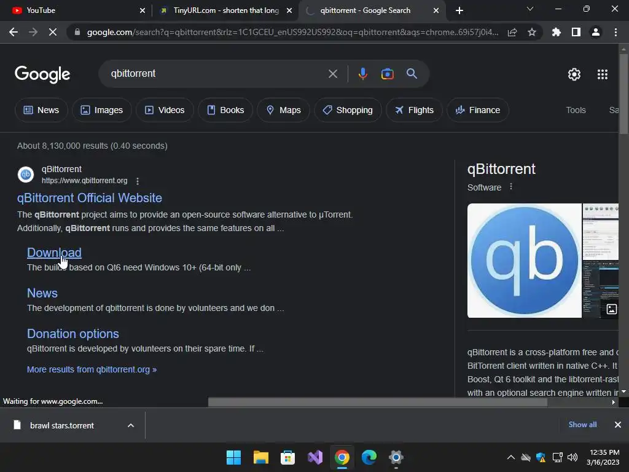Open Microsoft Edge from taskbar
Screen dimensions: 629x472
pos(369,457)
